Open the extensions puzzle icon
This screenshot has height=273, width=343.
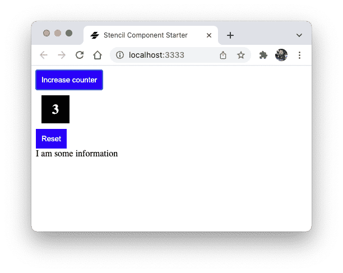(x=263, y=55)
